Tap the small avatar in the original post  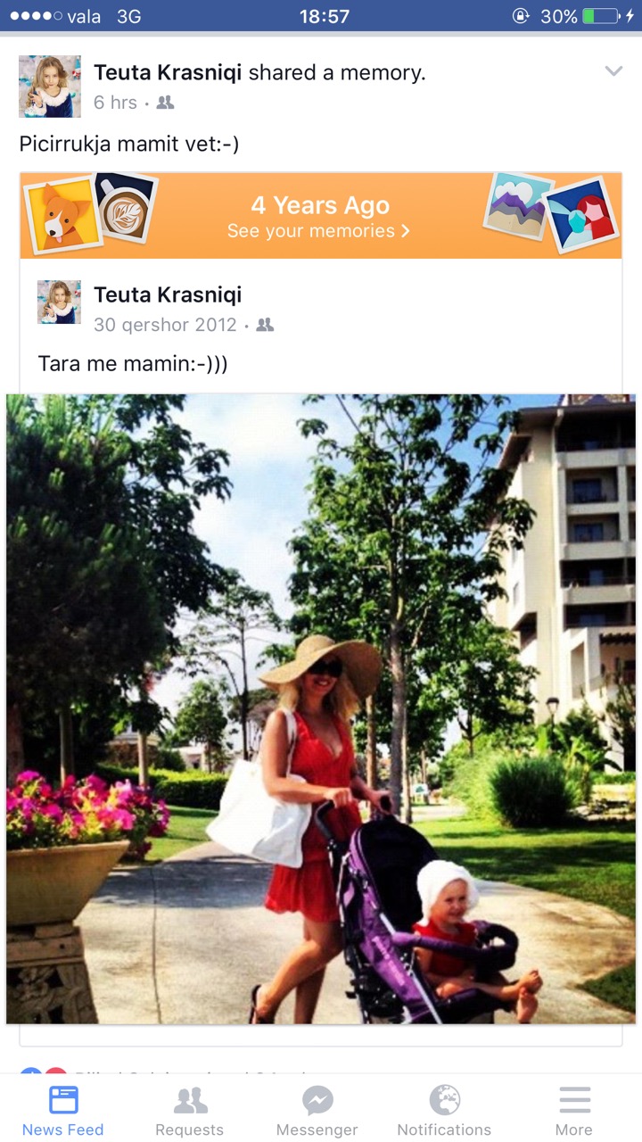point(59,302)
